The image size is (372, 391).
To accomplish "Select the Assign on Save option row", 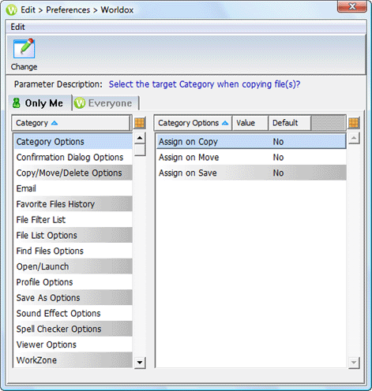I will [251, 173].
